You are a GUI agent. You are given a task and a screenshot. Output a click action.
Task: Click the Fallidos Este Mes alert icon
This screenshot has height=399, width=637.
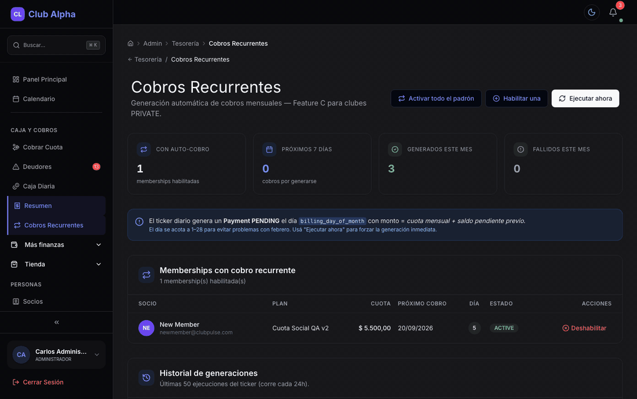coord(521,149)
